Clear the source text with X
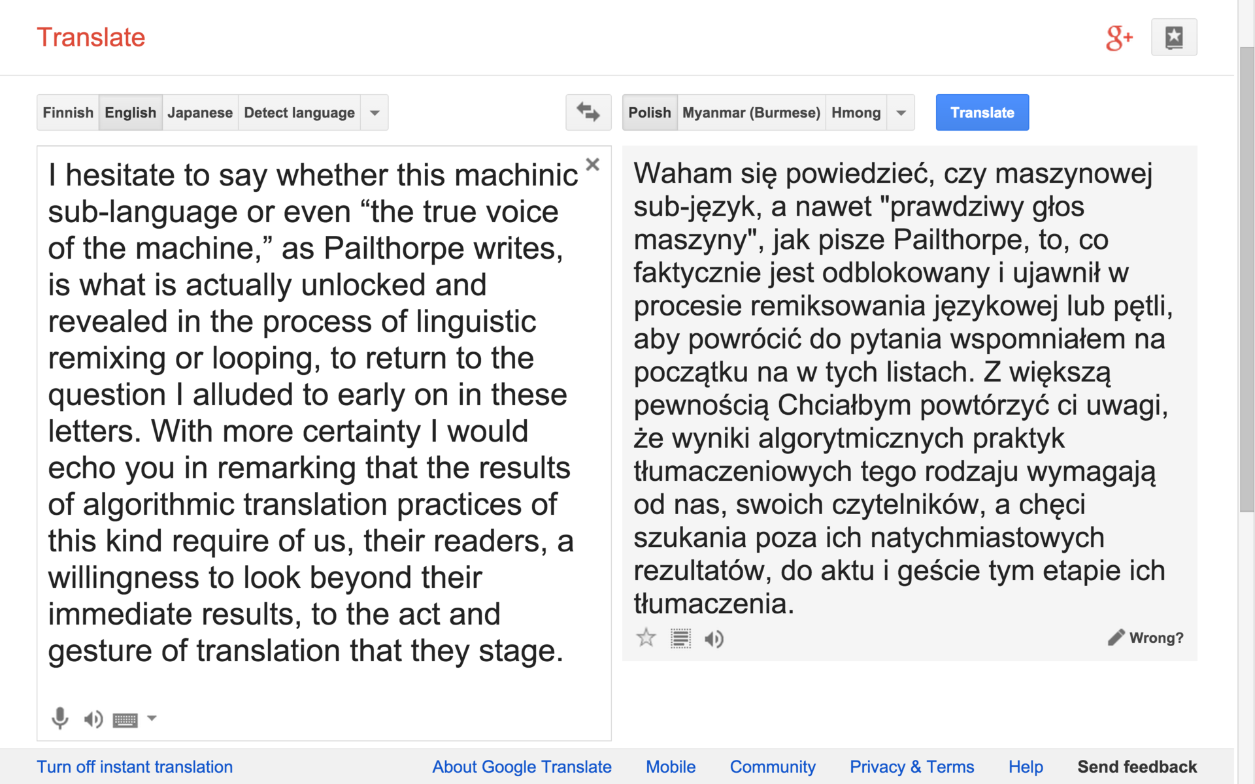The height and width of the screenshot is (784, 1255). click(x=592, y=165)
